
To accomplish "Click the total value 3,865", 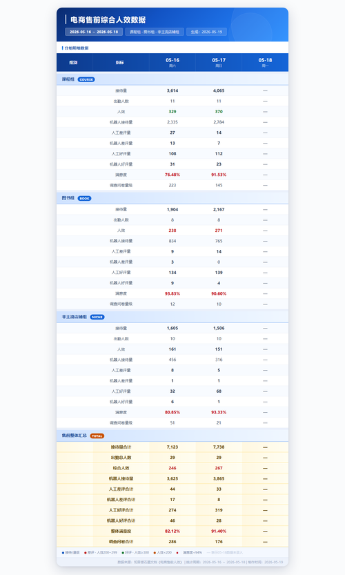I will (x=219, y=478).
